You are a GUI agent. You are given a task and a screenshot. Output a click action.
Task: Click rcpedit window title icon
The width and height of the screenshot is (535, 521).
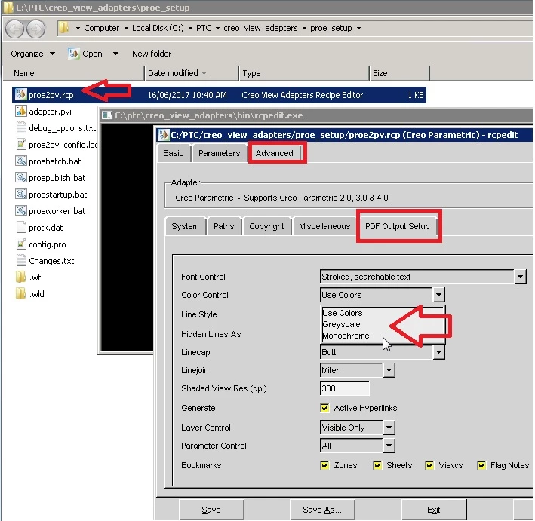163,135
